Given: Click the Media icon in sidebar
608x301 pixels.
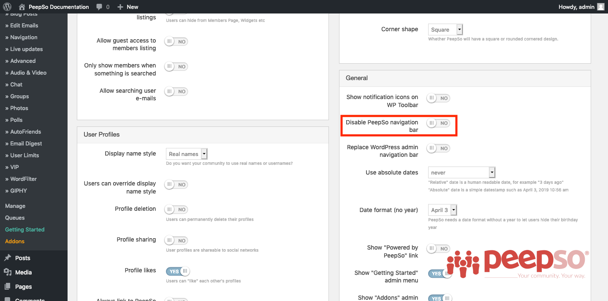Looking at the screenshot, I should tap(8, 272).
